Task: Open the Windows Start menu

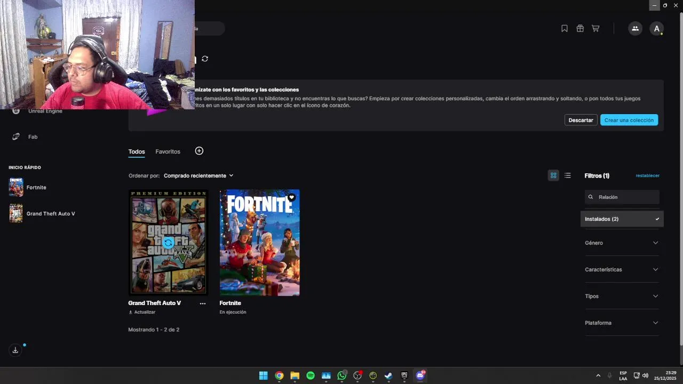Action: [x=263, y=375]
